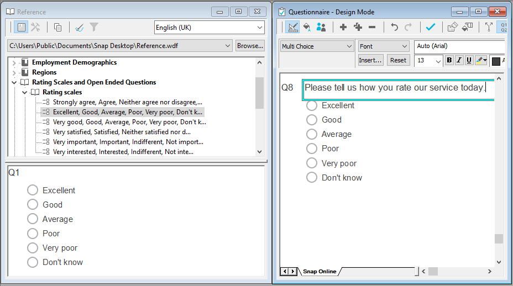
Task: Collapse the Rating scales subfolder
Action: click(x=24, y=92)
